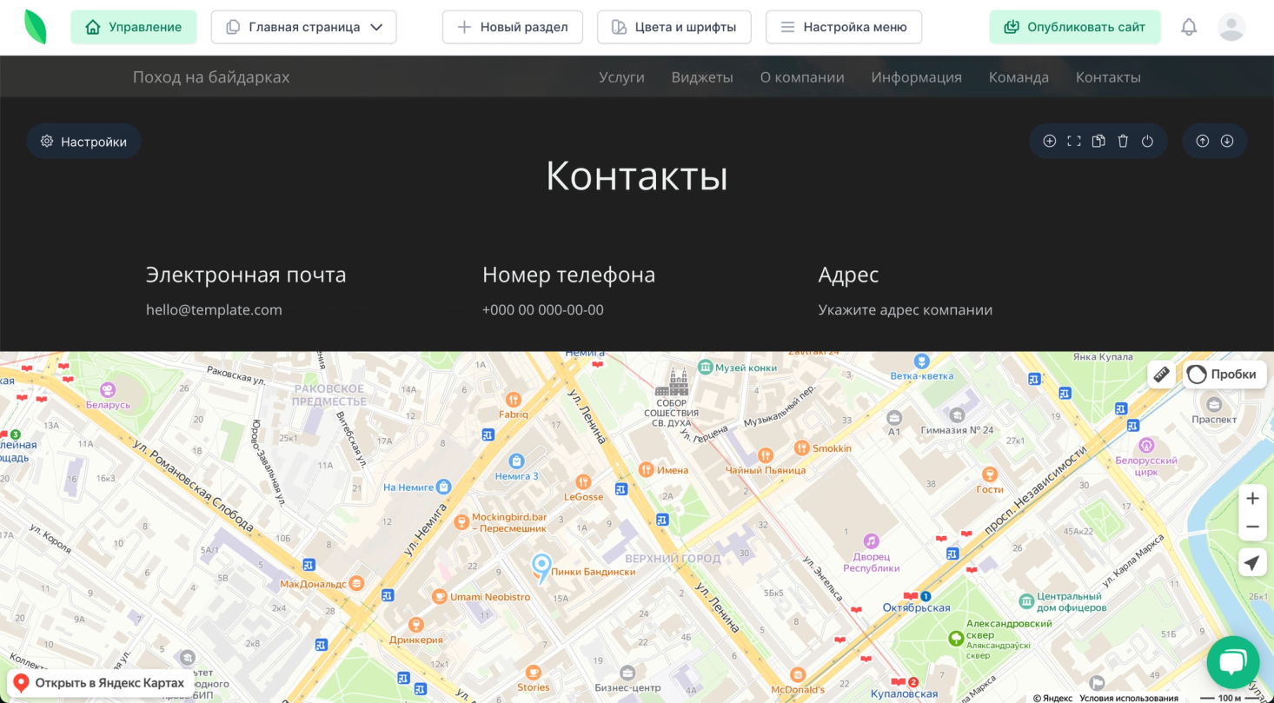Click phone number +000 00 000-00-00
Screen dimensions: 1274x703
(543, 310)
